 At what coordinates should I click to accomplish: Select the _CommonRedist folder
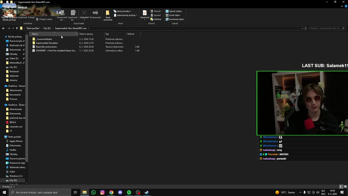pyautogui.click(x=44, y=39)
